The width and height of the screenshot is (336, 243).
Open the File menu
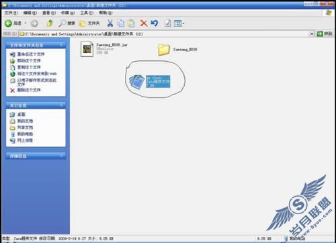coord(11,13)
